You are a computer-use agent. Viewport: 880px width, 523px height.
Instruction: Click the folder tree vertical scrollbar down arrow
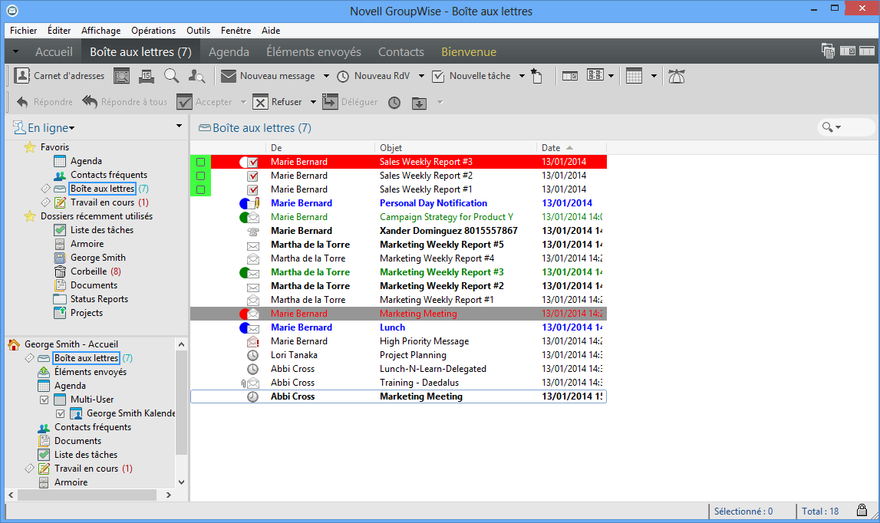pyautogui.click(x=181, y=482)
